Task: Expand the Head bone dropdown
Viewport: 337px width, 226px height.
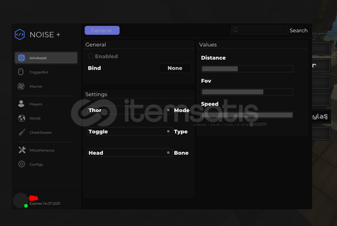Action: coord(129,153)
